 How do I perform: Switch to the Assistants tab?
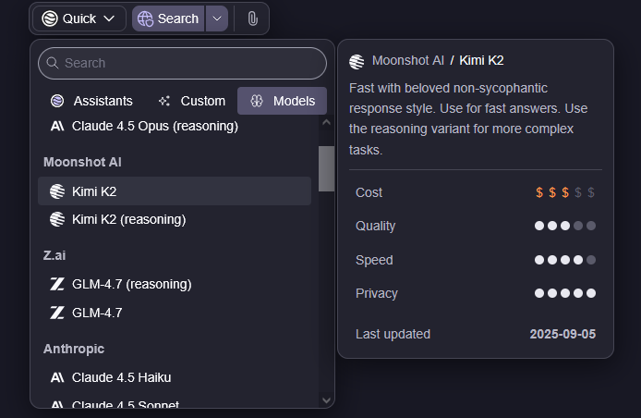coord(92,101)
